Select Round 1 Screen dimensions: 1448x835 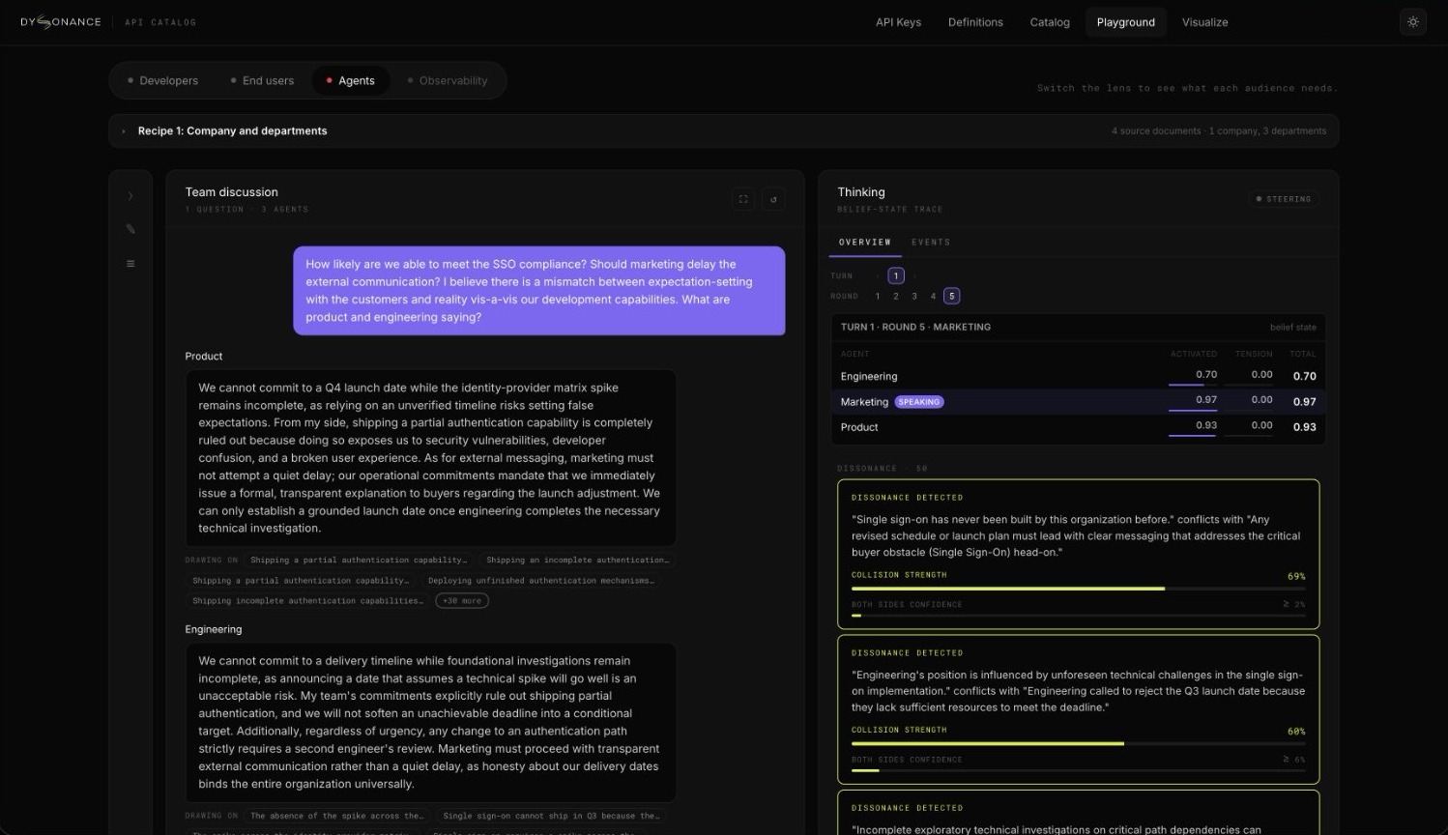click(878, 297)
